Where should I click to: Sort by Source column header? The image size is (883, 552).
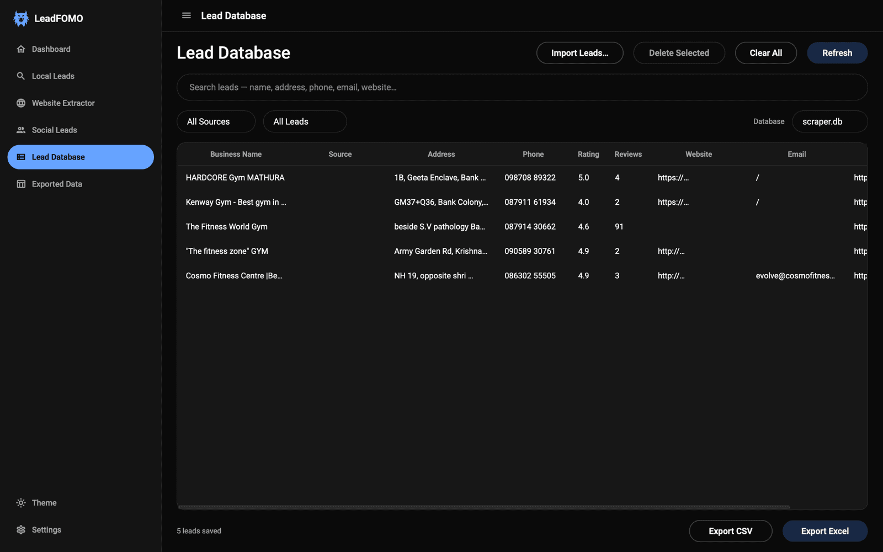[340, 155]
